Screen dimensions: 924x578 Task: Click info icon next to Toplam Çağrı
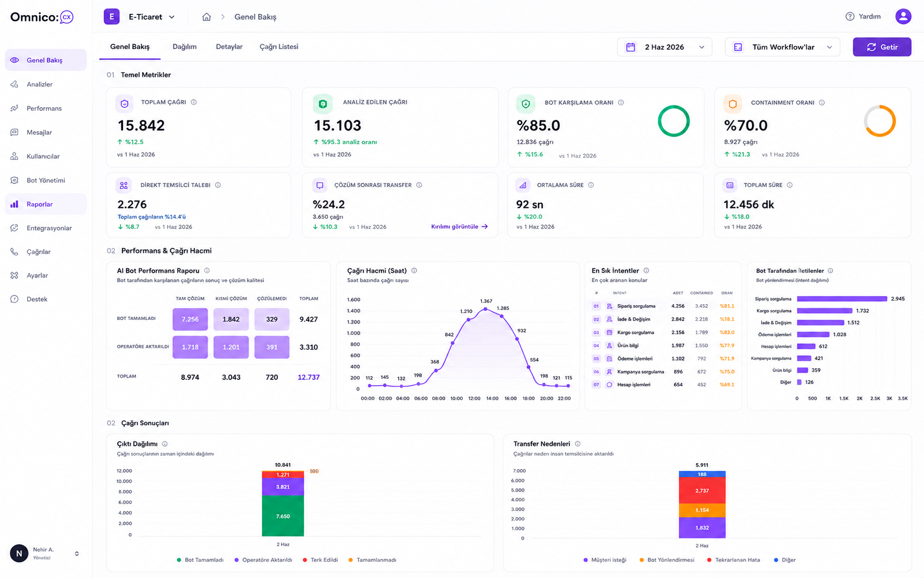[x=194, y=102]
